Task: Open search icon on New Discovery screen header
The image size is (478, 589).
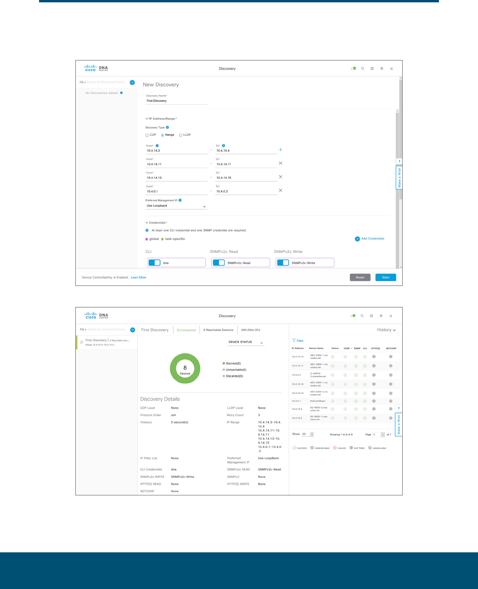Action: pos(363,68)
